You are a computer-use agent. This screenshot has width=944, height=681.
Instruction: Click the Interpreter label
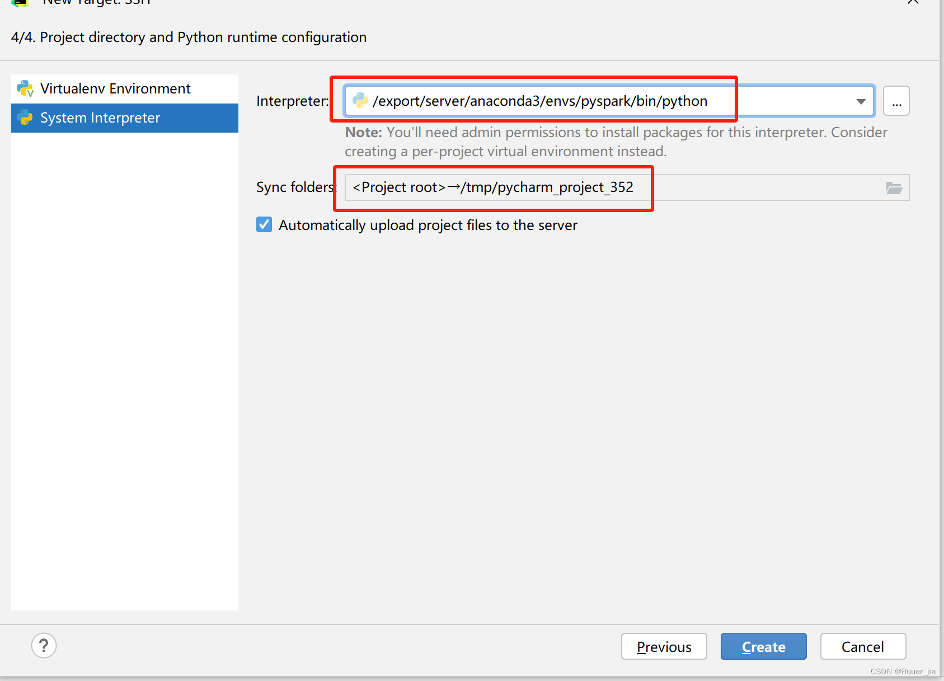tap(292, 101)
